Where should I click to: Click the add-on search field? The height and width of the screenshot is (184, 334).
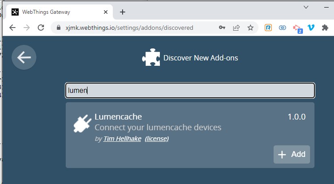(190, 91)
